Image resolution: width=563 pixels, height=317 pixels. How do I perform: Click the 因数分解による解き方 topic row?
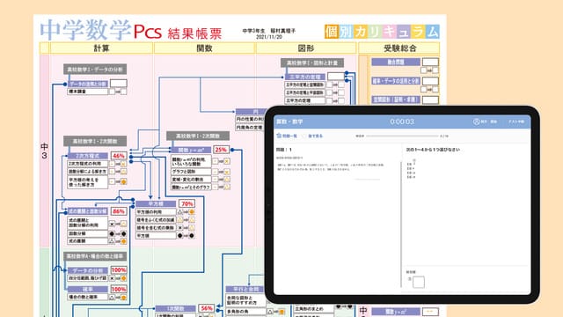click(x=88, y=172)
